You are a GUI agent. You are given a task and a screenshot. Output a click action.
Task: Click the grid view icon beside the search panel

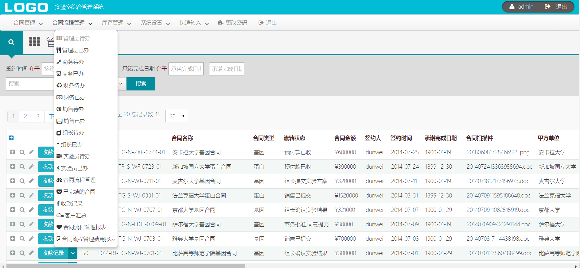[34, 41]
